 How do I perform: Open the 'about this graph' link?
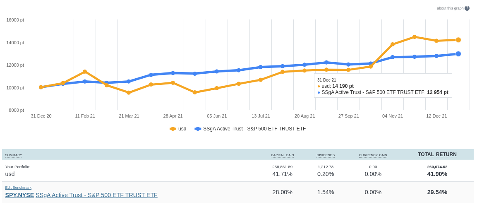pyautogui.click(x=450, y=8)
